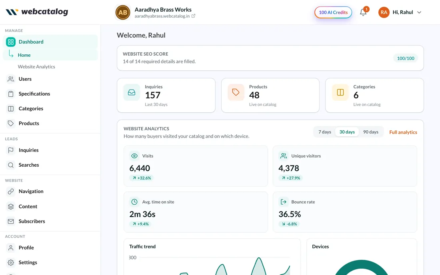Click the Categories 6 stat card
Screen dimensions: 440x275
(x=374, y=96)
